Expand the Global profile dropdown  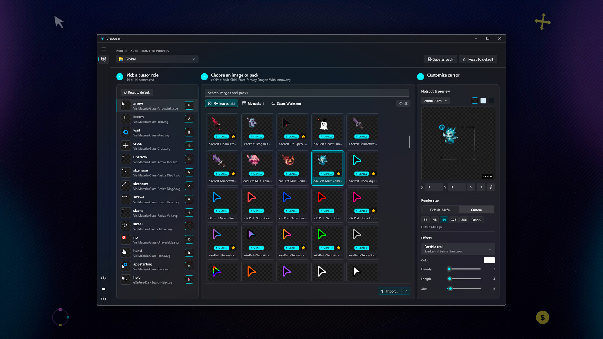[157, 59]
